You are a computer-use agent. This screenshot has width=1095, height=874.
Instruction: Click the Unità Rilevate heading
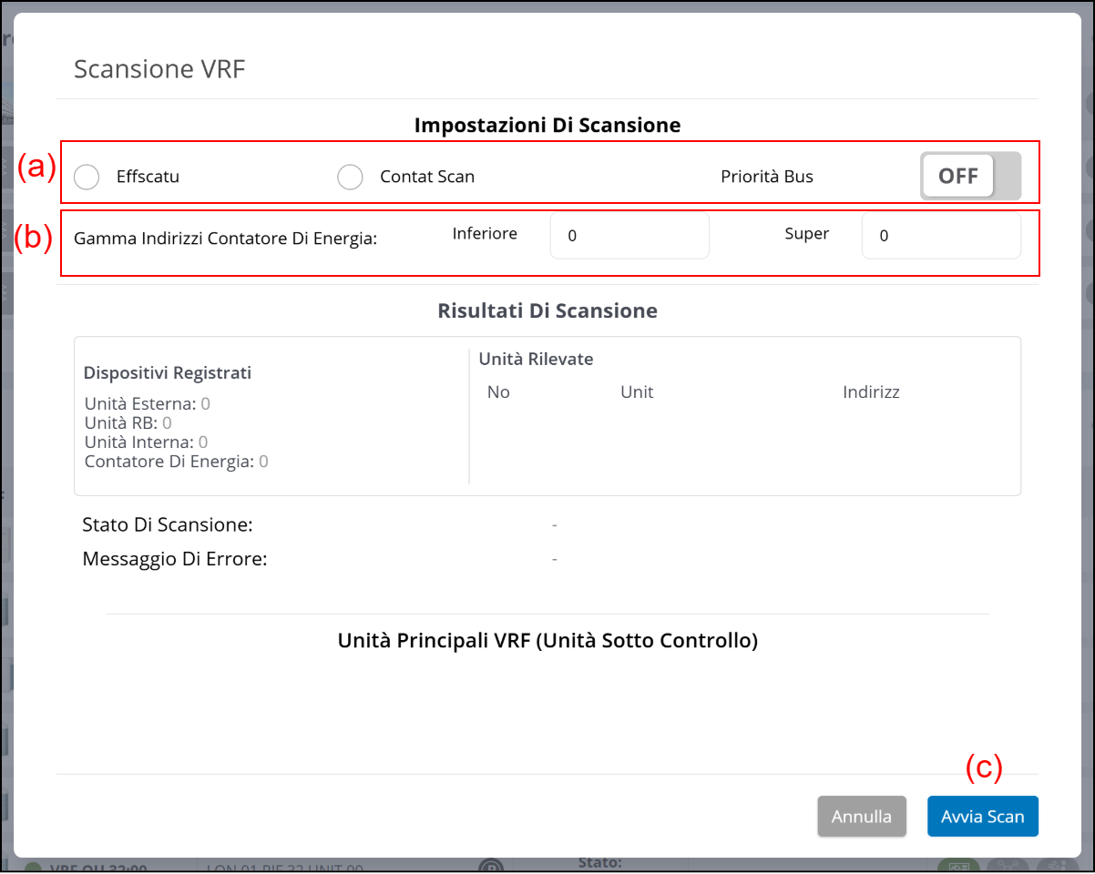point(536,359)
